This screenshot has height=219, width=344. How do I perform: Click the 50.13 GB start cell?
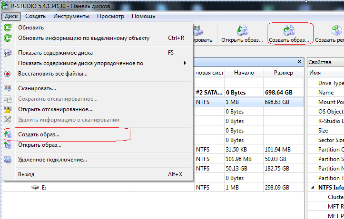244,169
